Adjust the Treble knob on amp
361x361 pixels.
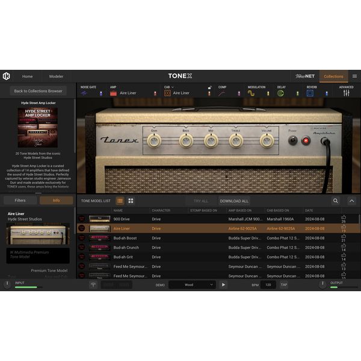click(x=236, y=141)
